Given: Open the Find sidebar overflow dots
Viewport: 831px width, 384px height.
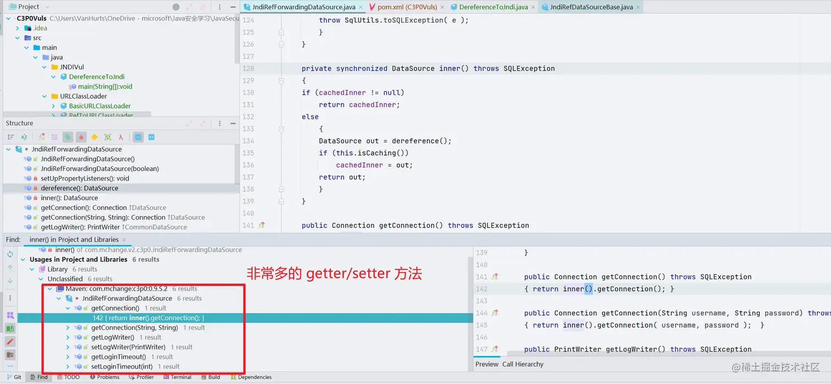Looking at the screenshot, I should click(x=10, y=366).
